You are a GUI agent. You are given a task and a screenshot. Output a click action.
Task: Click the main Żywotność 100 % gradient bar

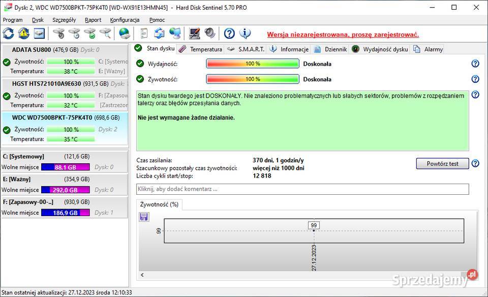[x=253, y=79]
